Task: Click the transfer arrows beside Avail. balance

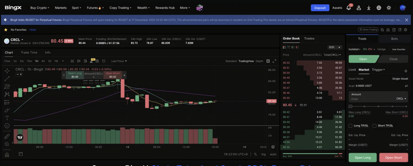Action: (x=406, y=86)
